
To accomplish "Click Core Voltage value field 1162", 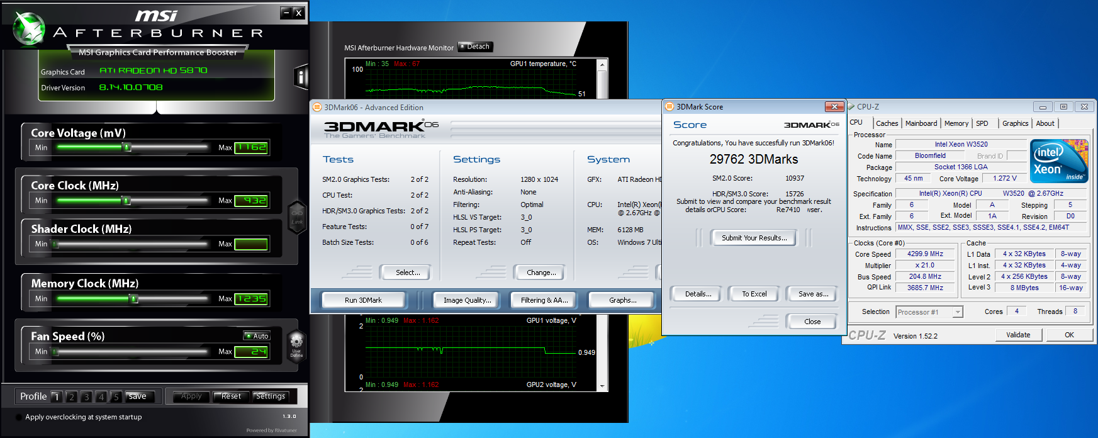I will (x=251, y=147).
